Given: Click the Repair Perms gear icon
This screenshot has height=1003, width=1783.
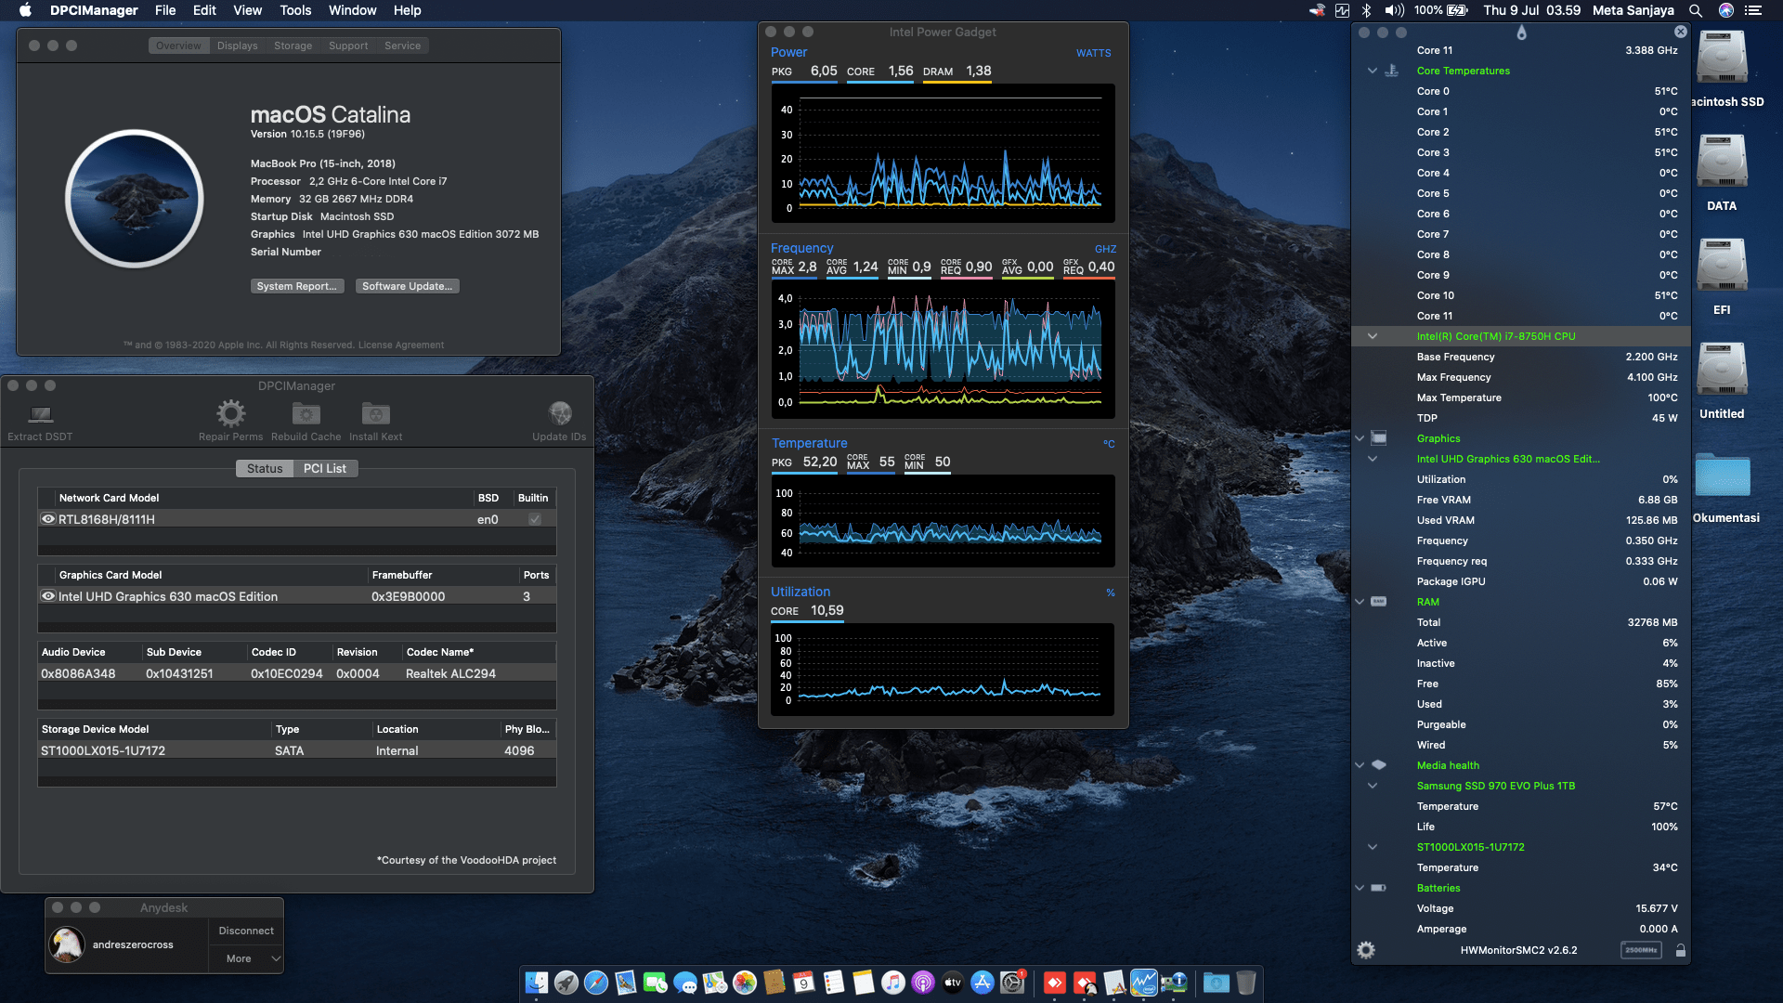Looking at the screenshot, I should coord(230,413).
